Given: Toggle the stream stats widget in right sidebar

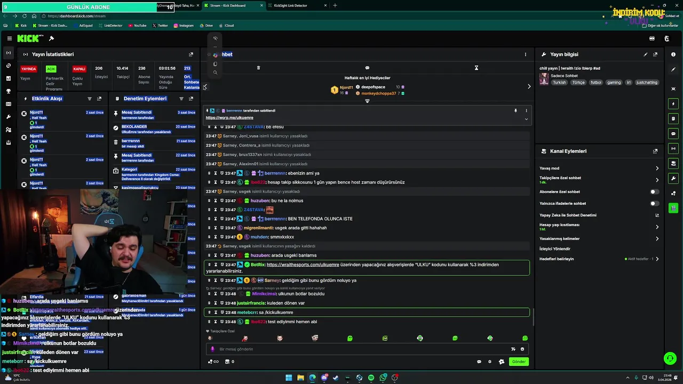Looking at the screenshot, I should [673, 149].
